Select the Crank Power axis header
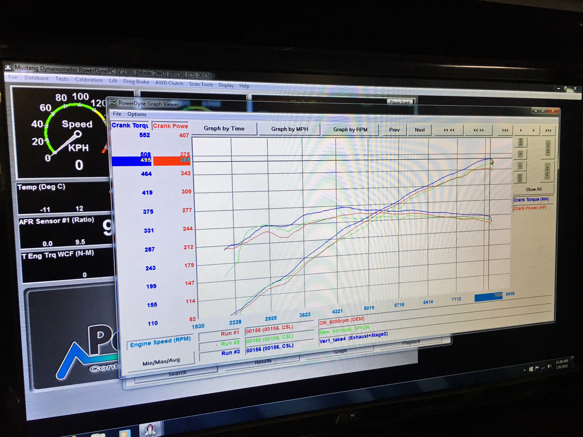The image size is (583, 437). pos(170,126)
